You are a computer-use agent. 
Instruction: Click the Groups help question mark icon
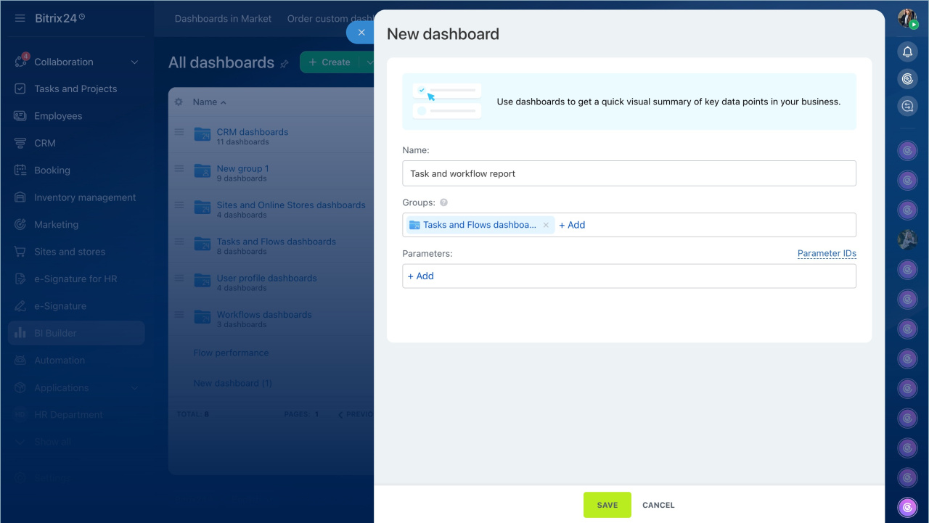(x=443, y=203)
